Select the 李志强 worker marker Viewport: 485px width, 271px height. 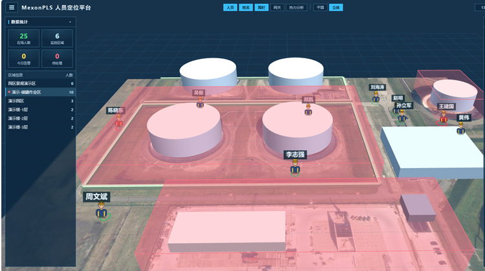tap(295, 168)
